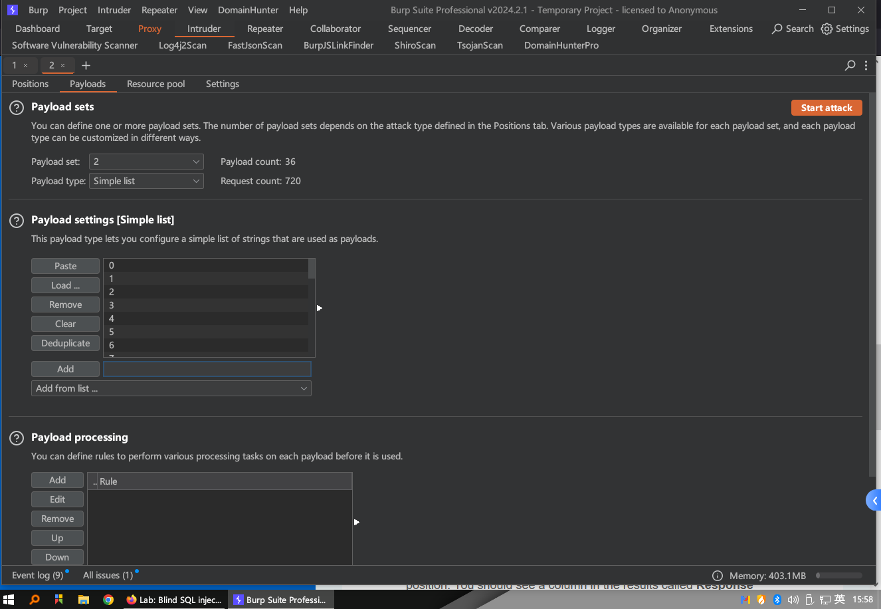Screen dimensions: 881x609
Task: Click the payload processing Edit button
Action: [x=57, y=499]
